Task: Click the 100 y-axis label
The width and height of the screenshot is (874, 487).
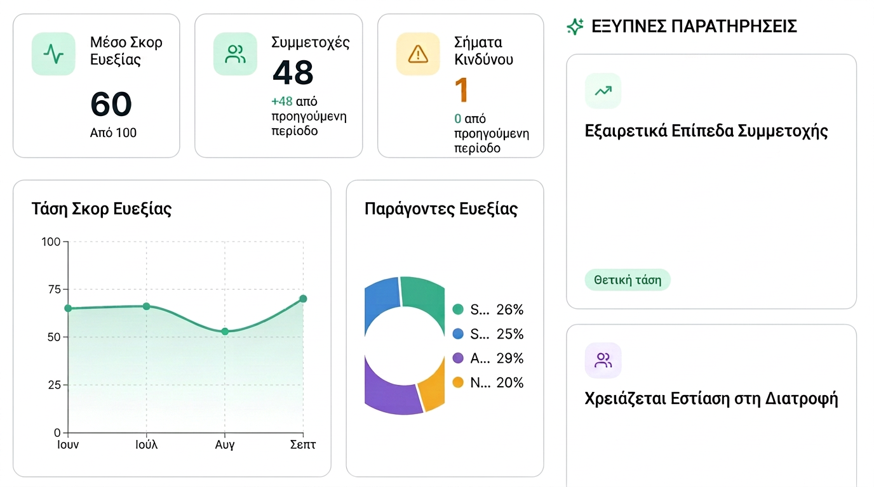Action: point(51,242)
